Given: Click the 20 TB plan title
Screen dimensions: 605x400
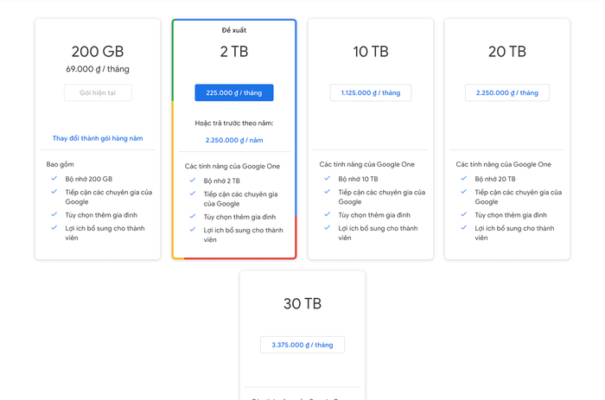Looking at the screenshot, I should tap(507, 51).
